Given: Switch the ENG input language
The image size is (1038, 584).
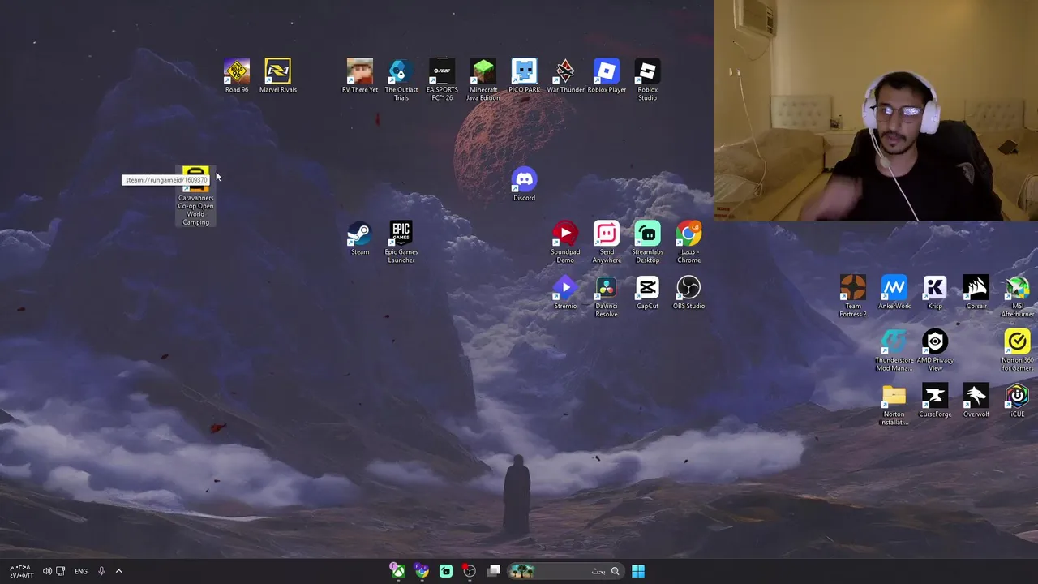Looking at the screenshot, I should point(81,571).
